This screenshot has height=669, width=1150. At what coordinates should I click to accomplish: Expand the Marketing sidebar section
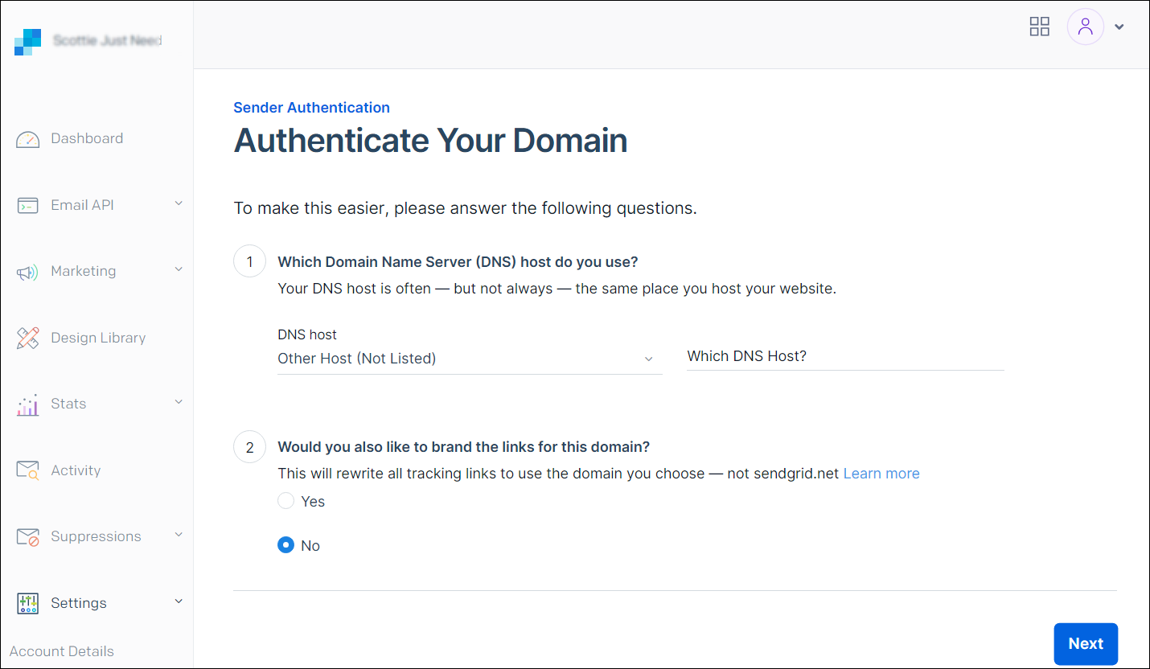click(179, 269)
